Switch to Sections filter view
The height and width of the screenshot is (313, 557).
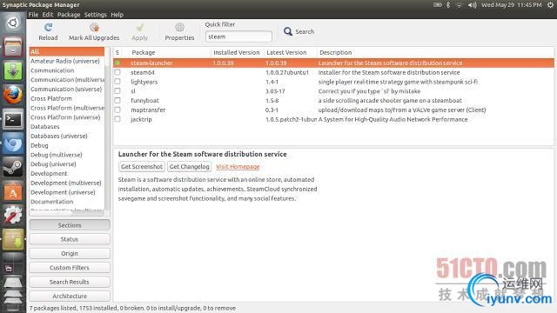tap(70, 225)
